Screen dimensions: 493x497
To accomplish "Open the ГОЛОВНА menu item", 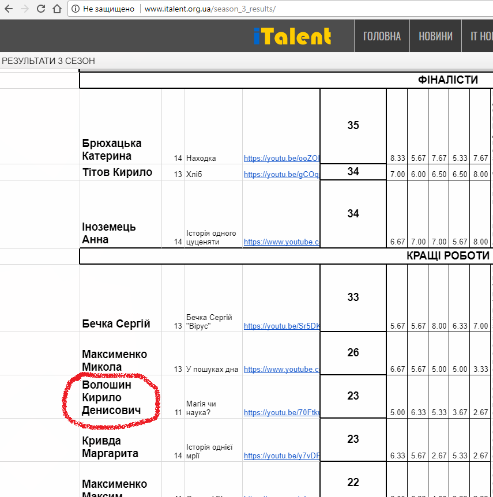I will [x=382, y=36].
